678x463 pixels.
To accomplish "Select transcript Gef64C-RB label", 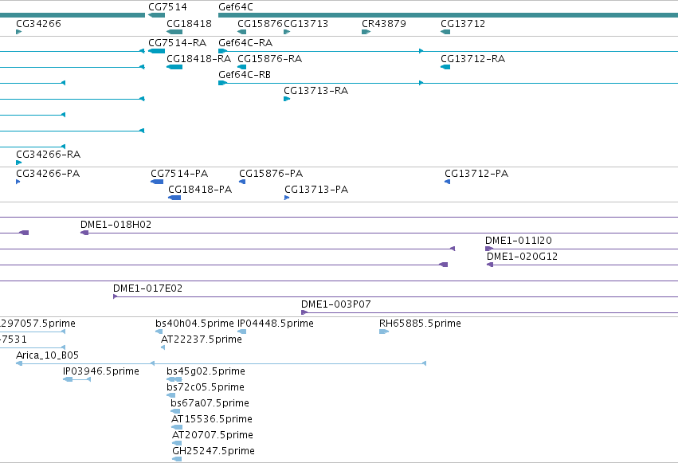I will click(245, 75).
